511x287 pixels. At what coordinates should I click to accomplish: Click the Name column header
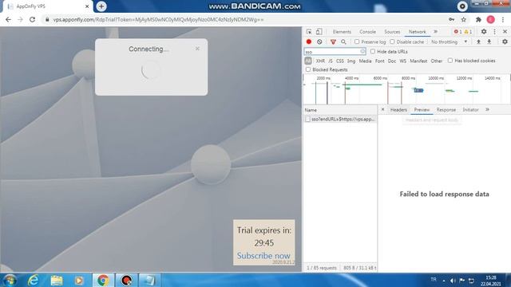coord(340,110)
